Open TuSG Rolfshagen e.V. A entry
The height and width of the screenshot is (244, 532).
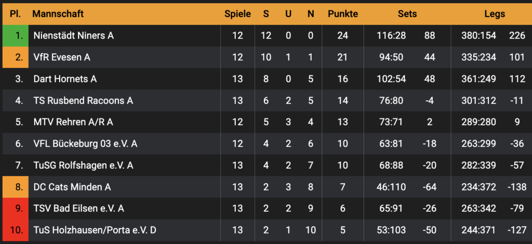point(83,165)
